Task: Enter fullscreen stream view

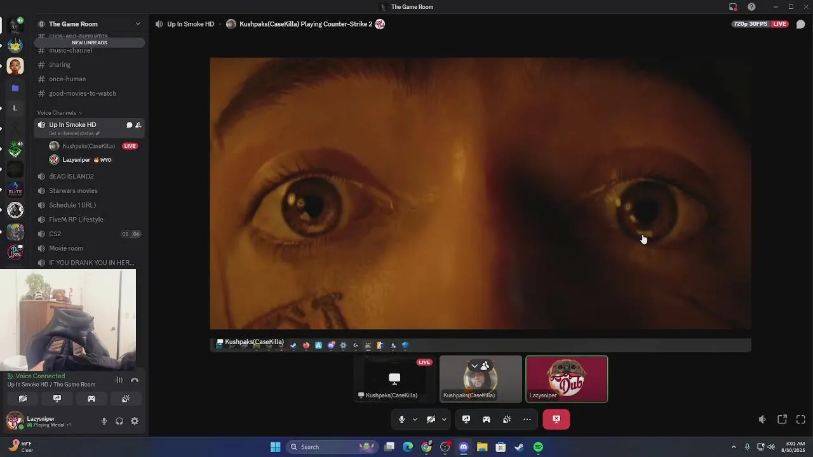Action: point(801,420)
